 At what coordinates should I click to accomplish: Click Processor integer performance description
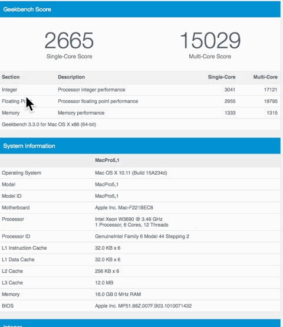[x=91, y=90]
